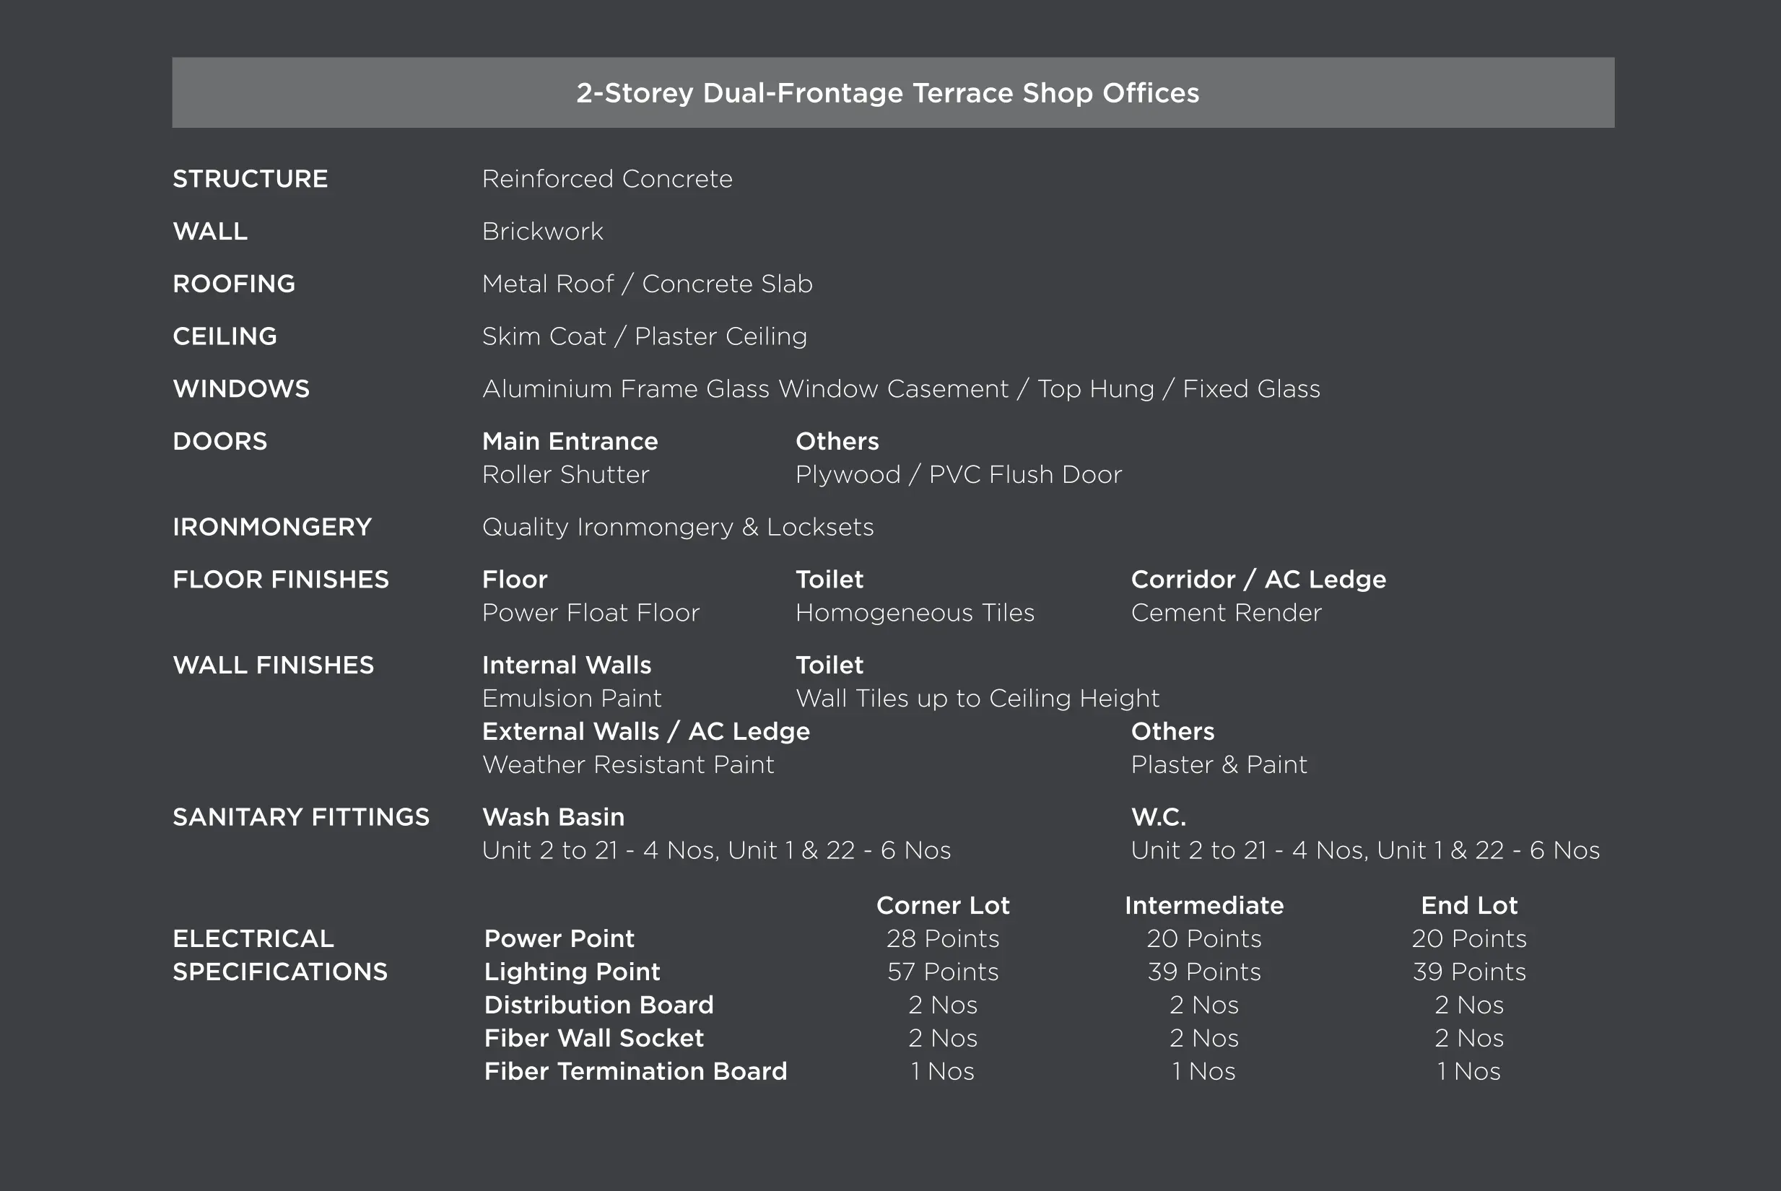Click the Intermediate column header
The height and width of the screenshot is (1191, 1781).
[x=1203, y=904]
